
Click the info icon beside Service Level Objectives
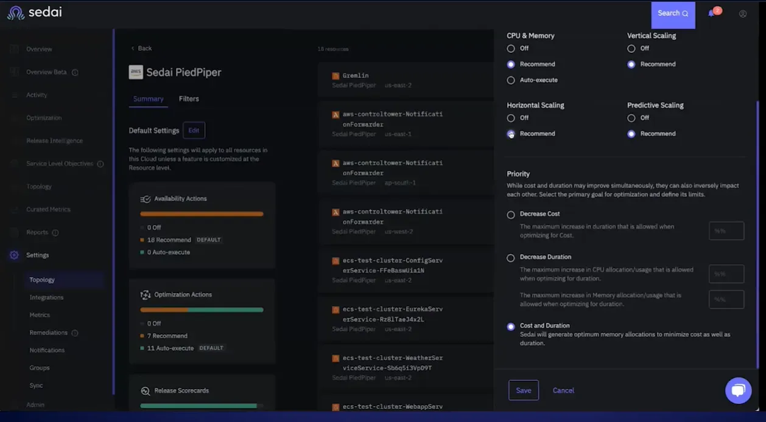[100, 164]
